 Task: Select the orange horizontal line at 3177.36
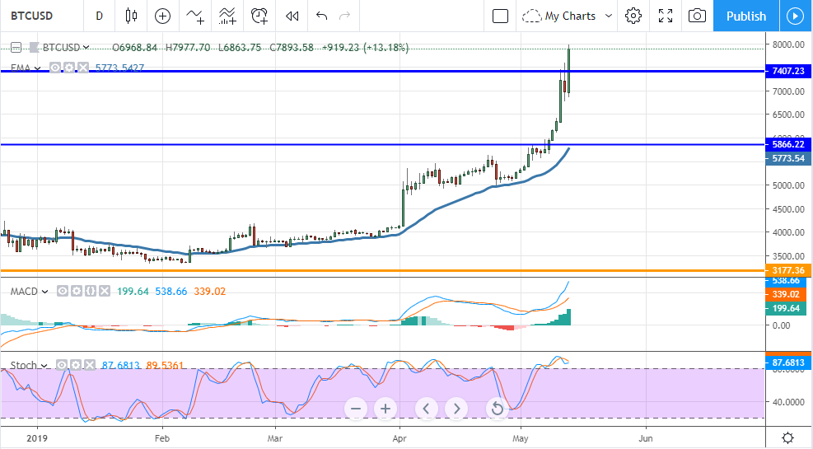coord(382,270)
